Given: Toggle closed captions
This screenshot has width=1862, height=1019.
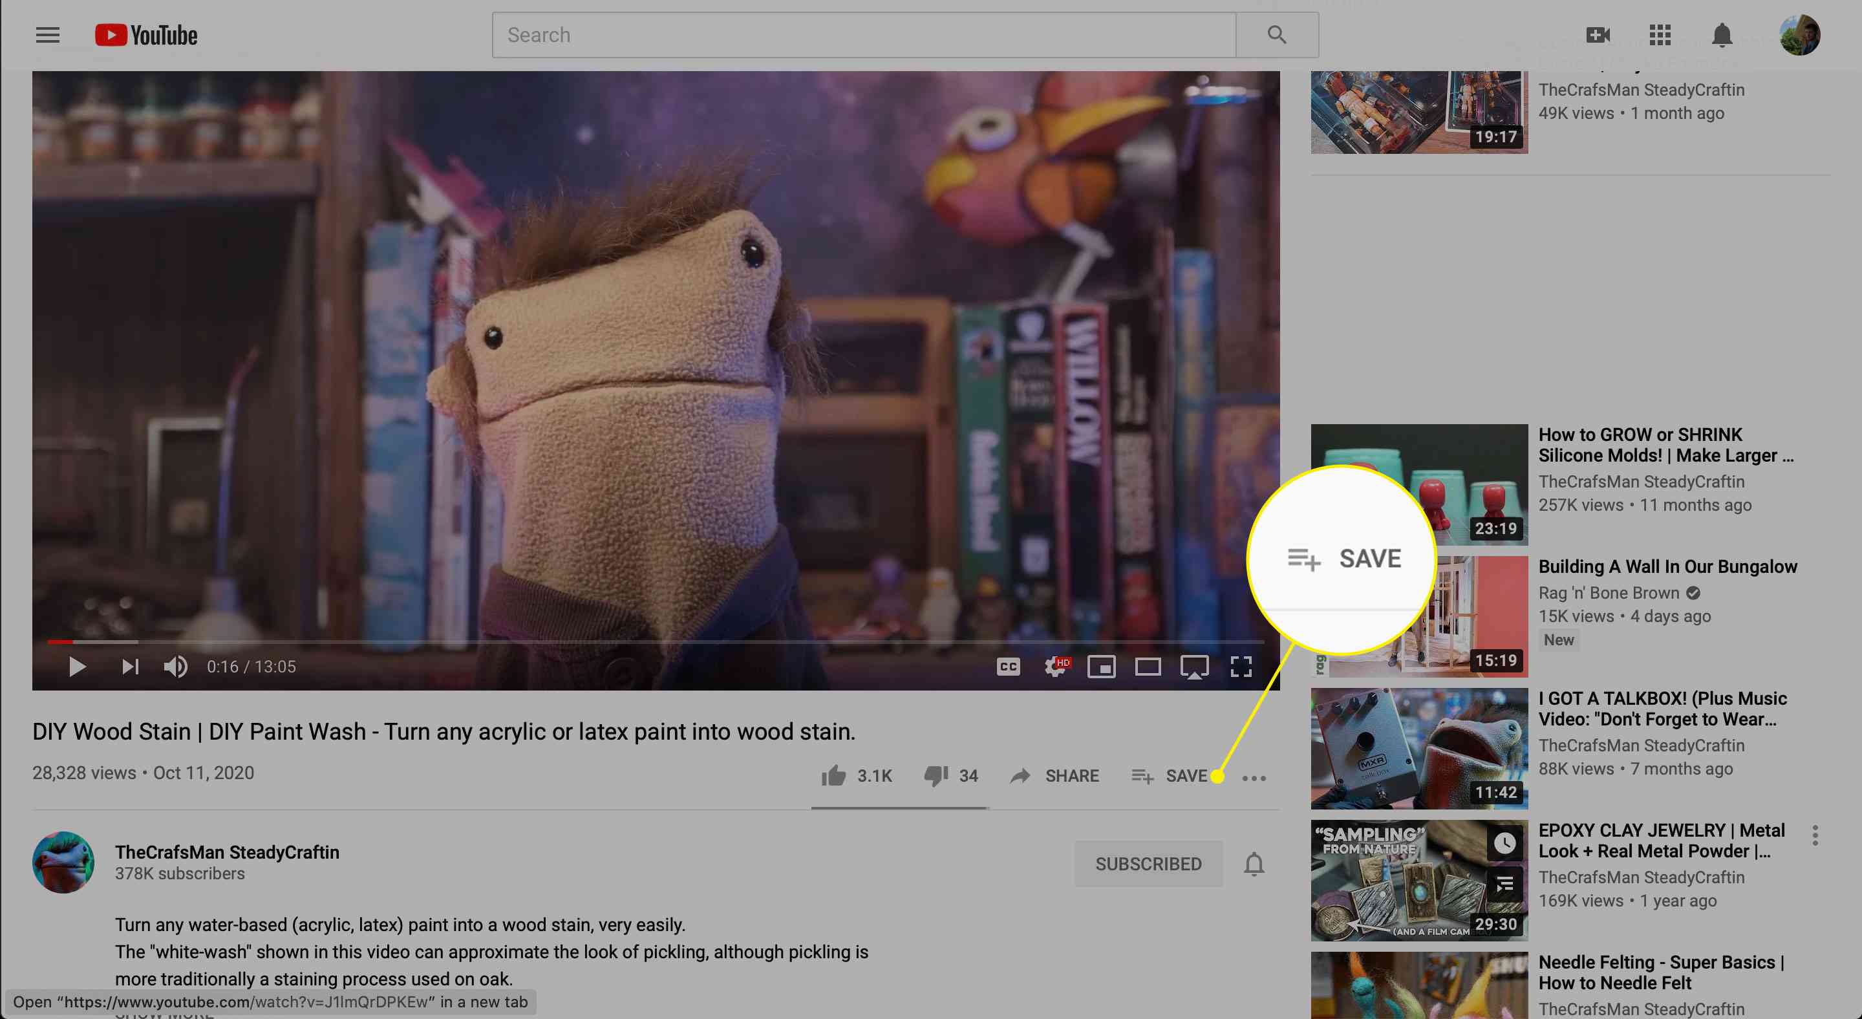Looking at the screenshot, I should (x=1009, y=667).
